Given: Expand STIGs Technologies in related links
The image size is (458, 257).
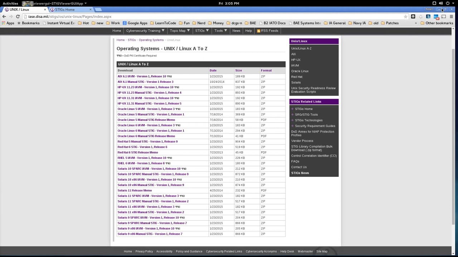Looking at the screenshot, I should coord(292,120).
